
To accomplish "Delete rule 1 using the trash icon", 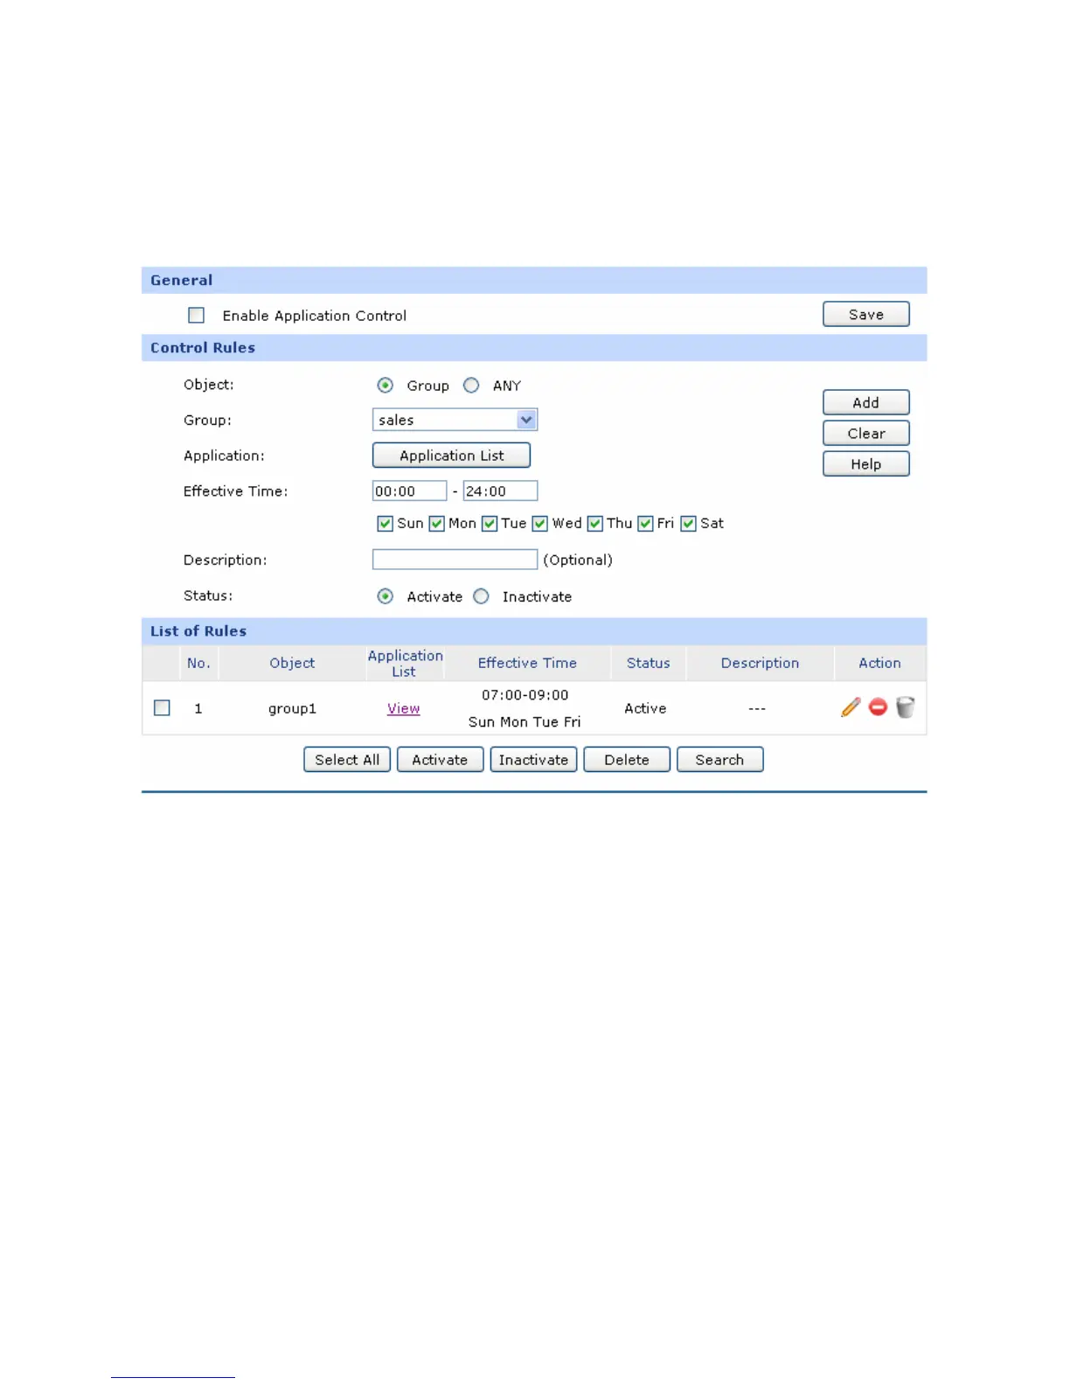I will [x=906, y=706].
